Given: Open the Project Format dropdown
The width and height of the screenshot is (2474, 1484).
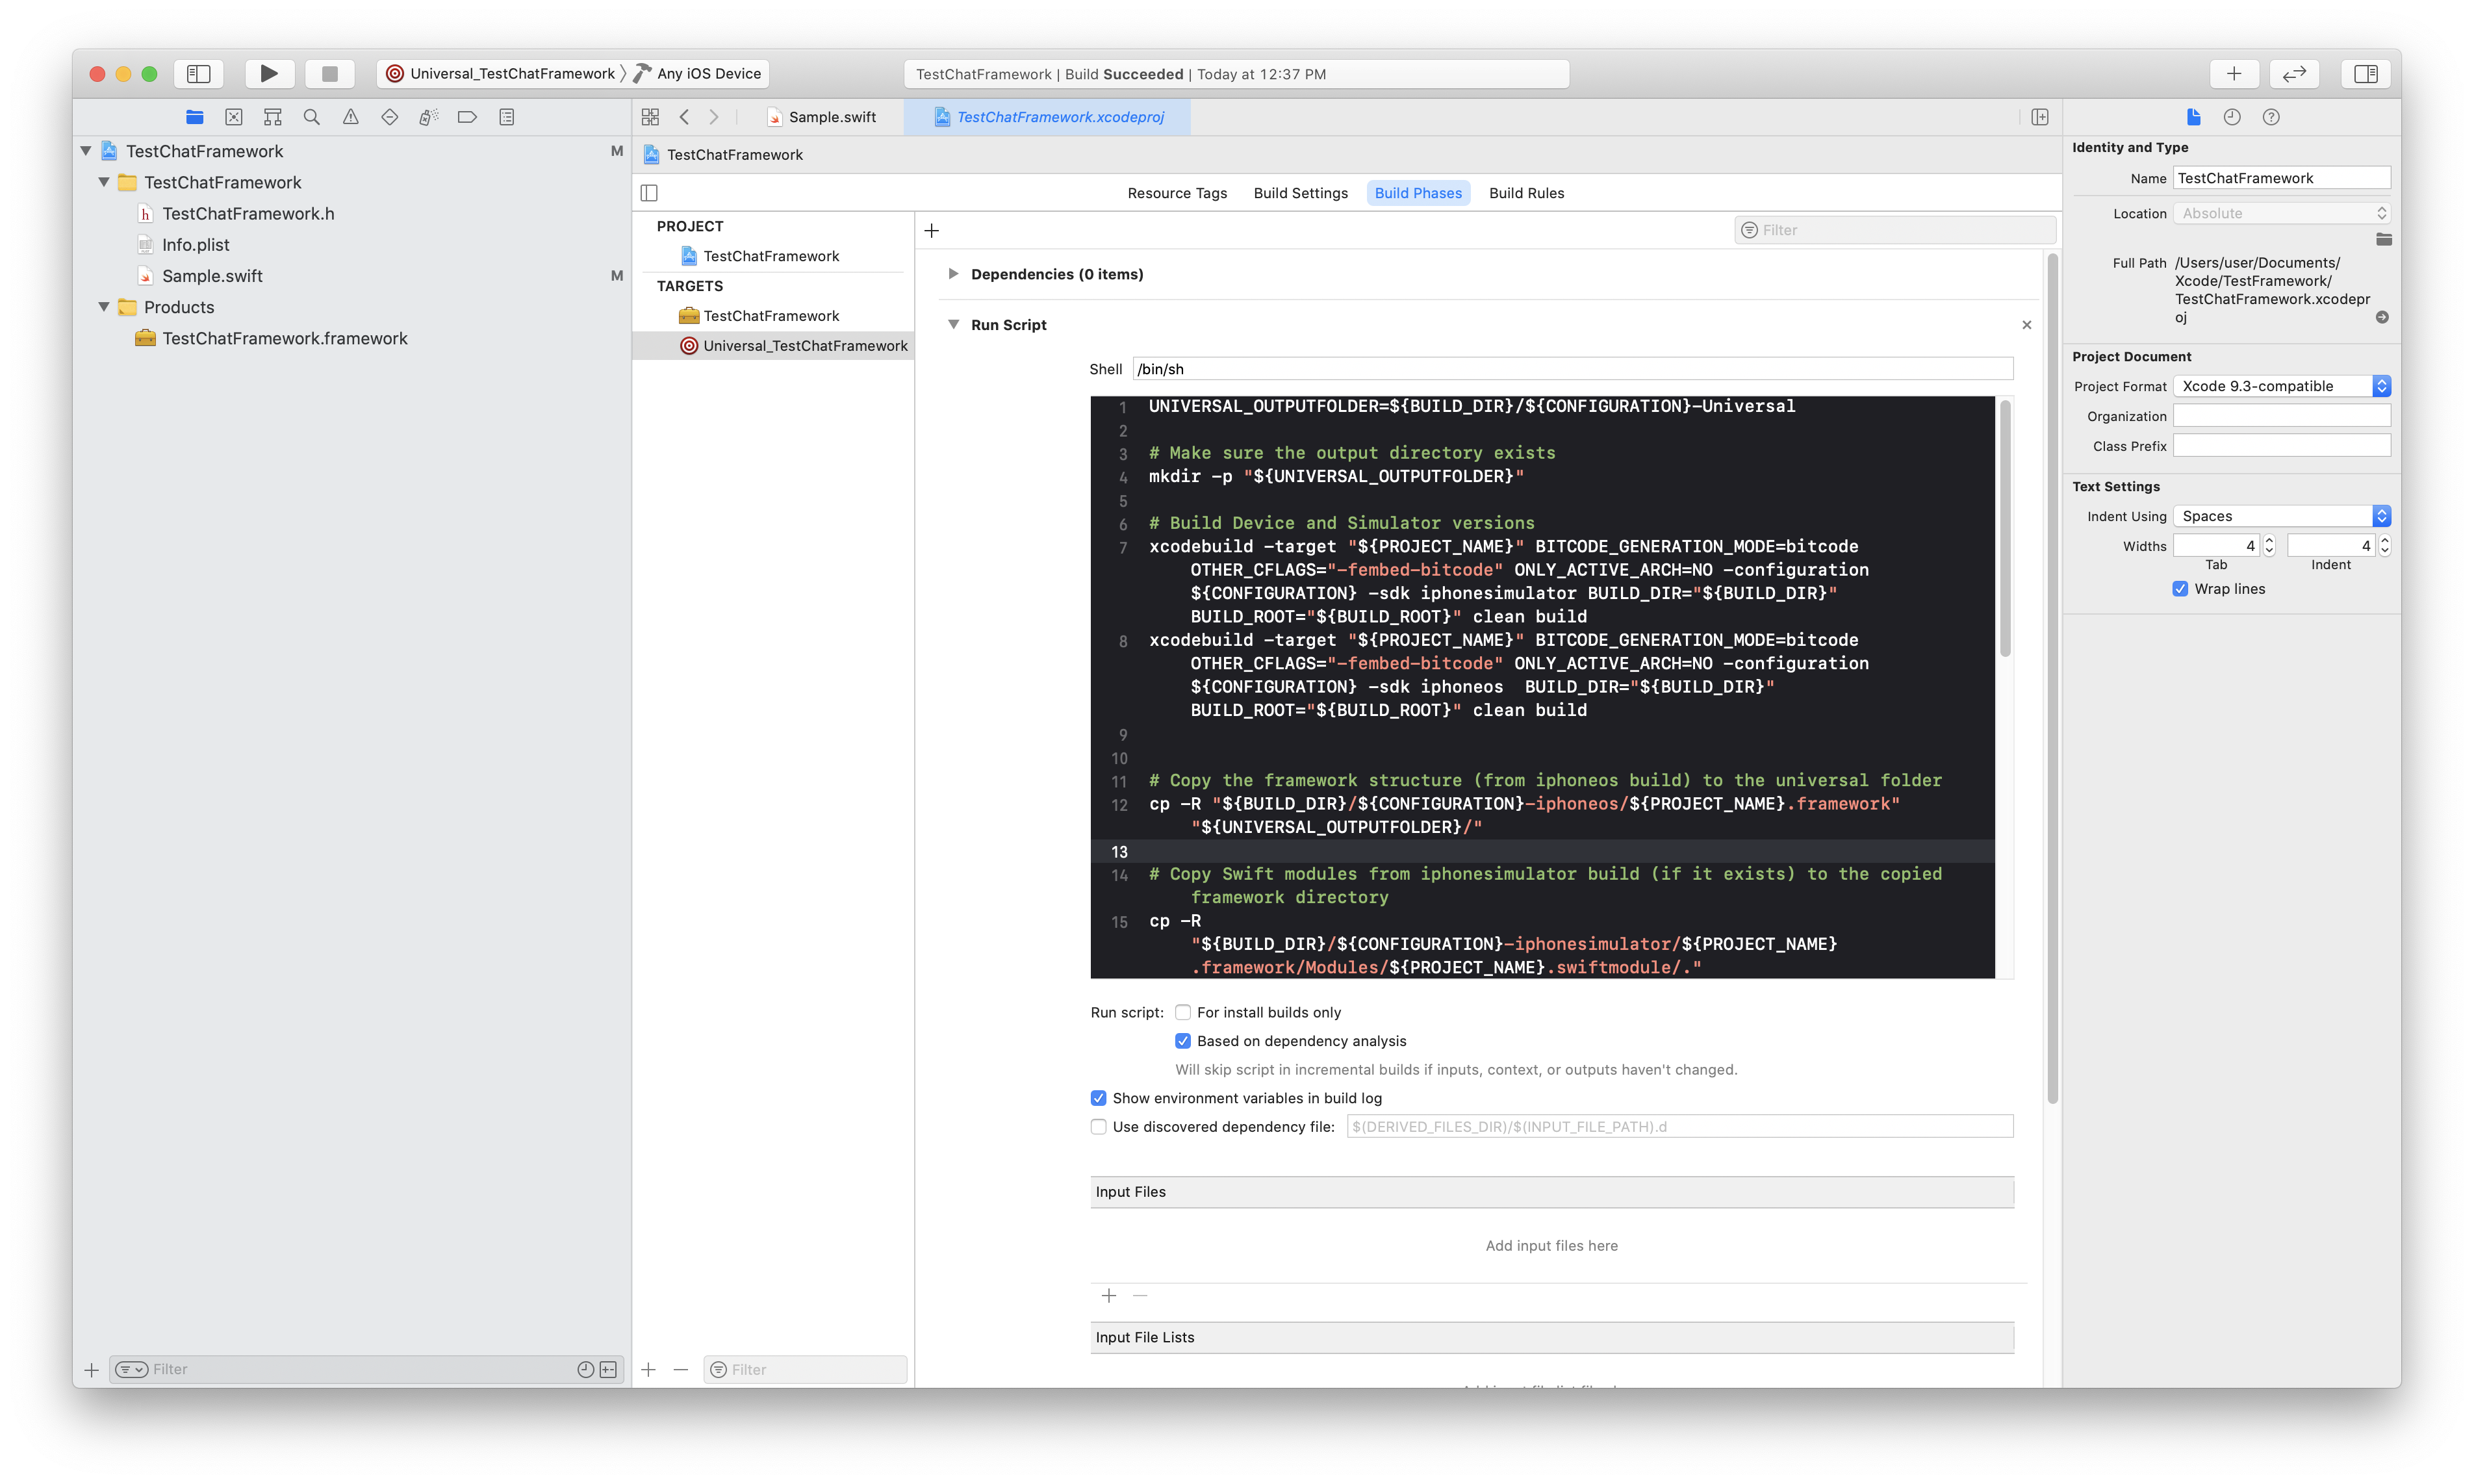Looking at the screenshot, I should (2281, 386).
